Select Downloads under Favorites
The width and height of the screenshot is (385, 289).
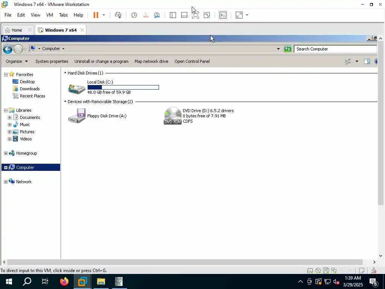coord(30,89)
